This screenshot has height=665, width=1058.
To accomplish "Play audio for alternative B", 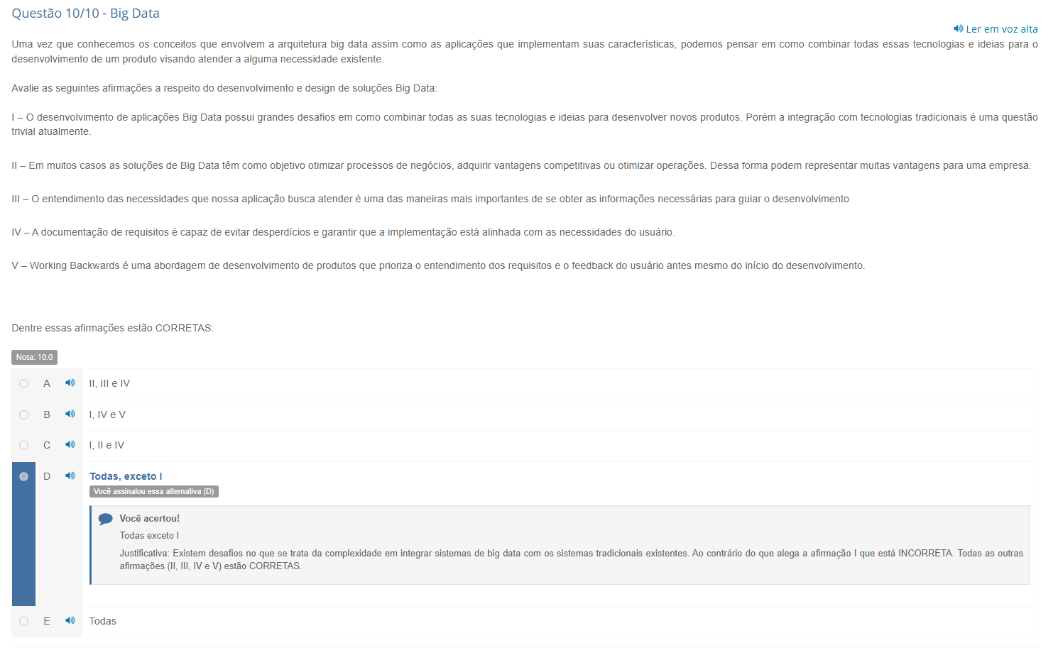I will click(x=70, y=414).
